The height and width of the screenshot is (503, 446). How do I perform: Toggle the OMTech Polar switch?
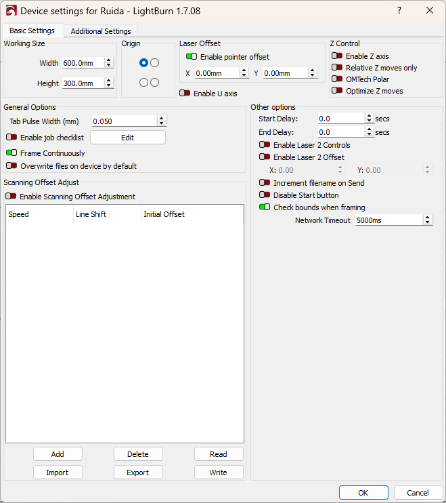click(337, 79)
